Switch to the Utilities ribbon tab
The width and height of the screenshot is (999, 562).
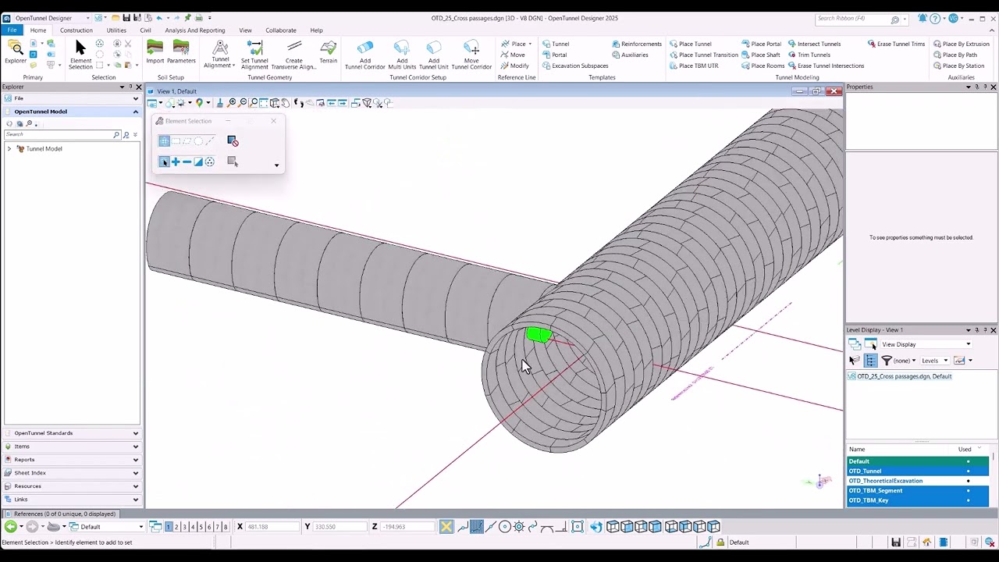116,30
